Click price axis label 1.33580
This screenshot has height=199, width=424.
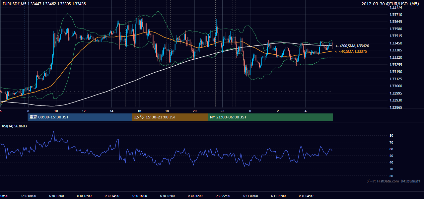(395, 29)
